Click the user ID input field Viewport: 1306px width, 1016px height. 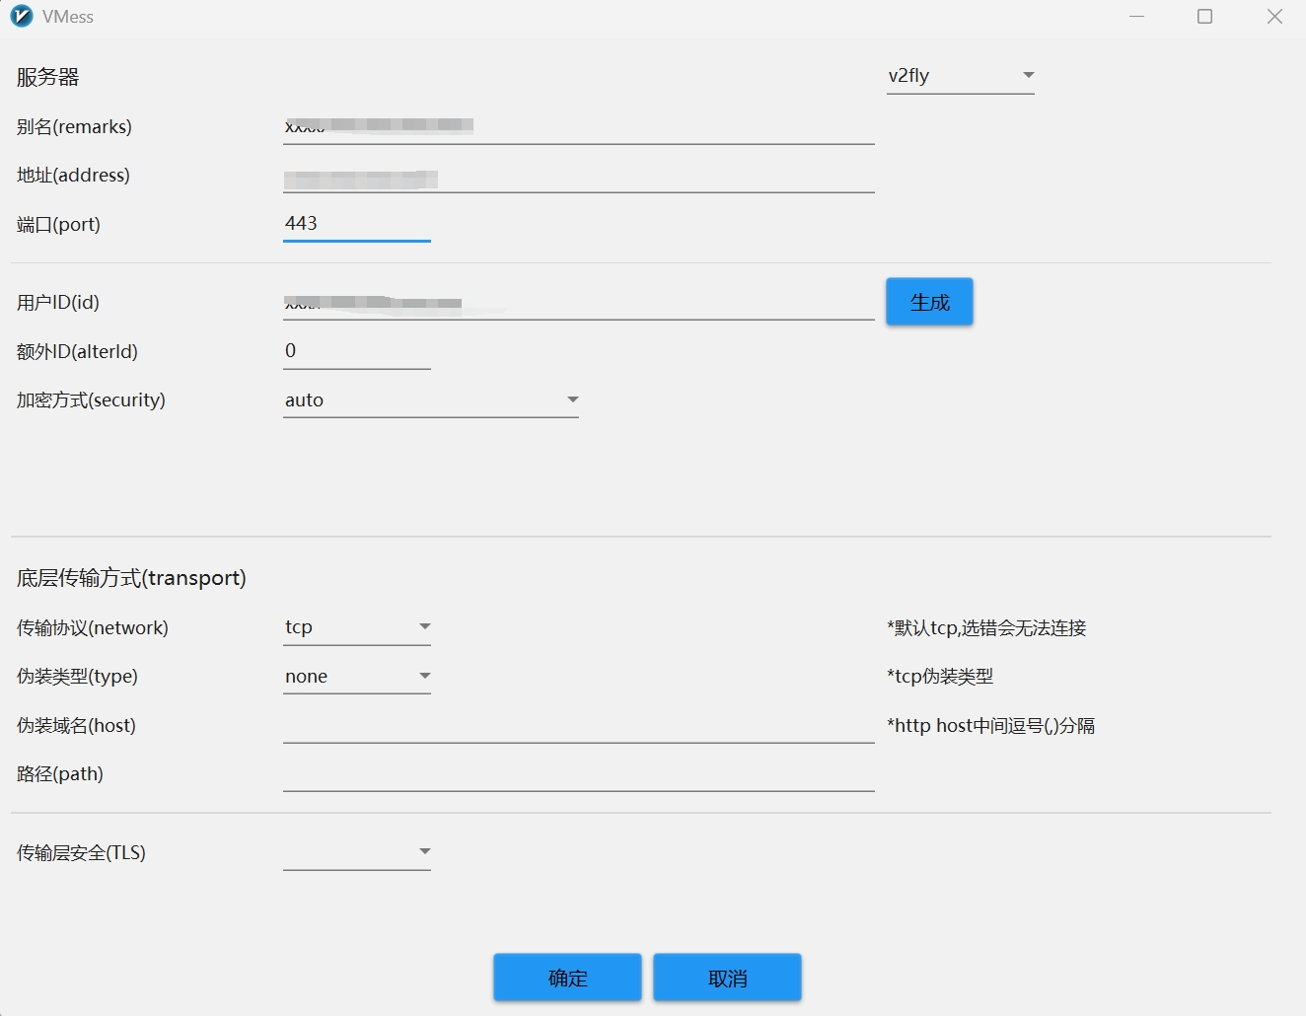click(578, 303)
